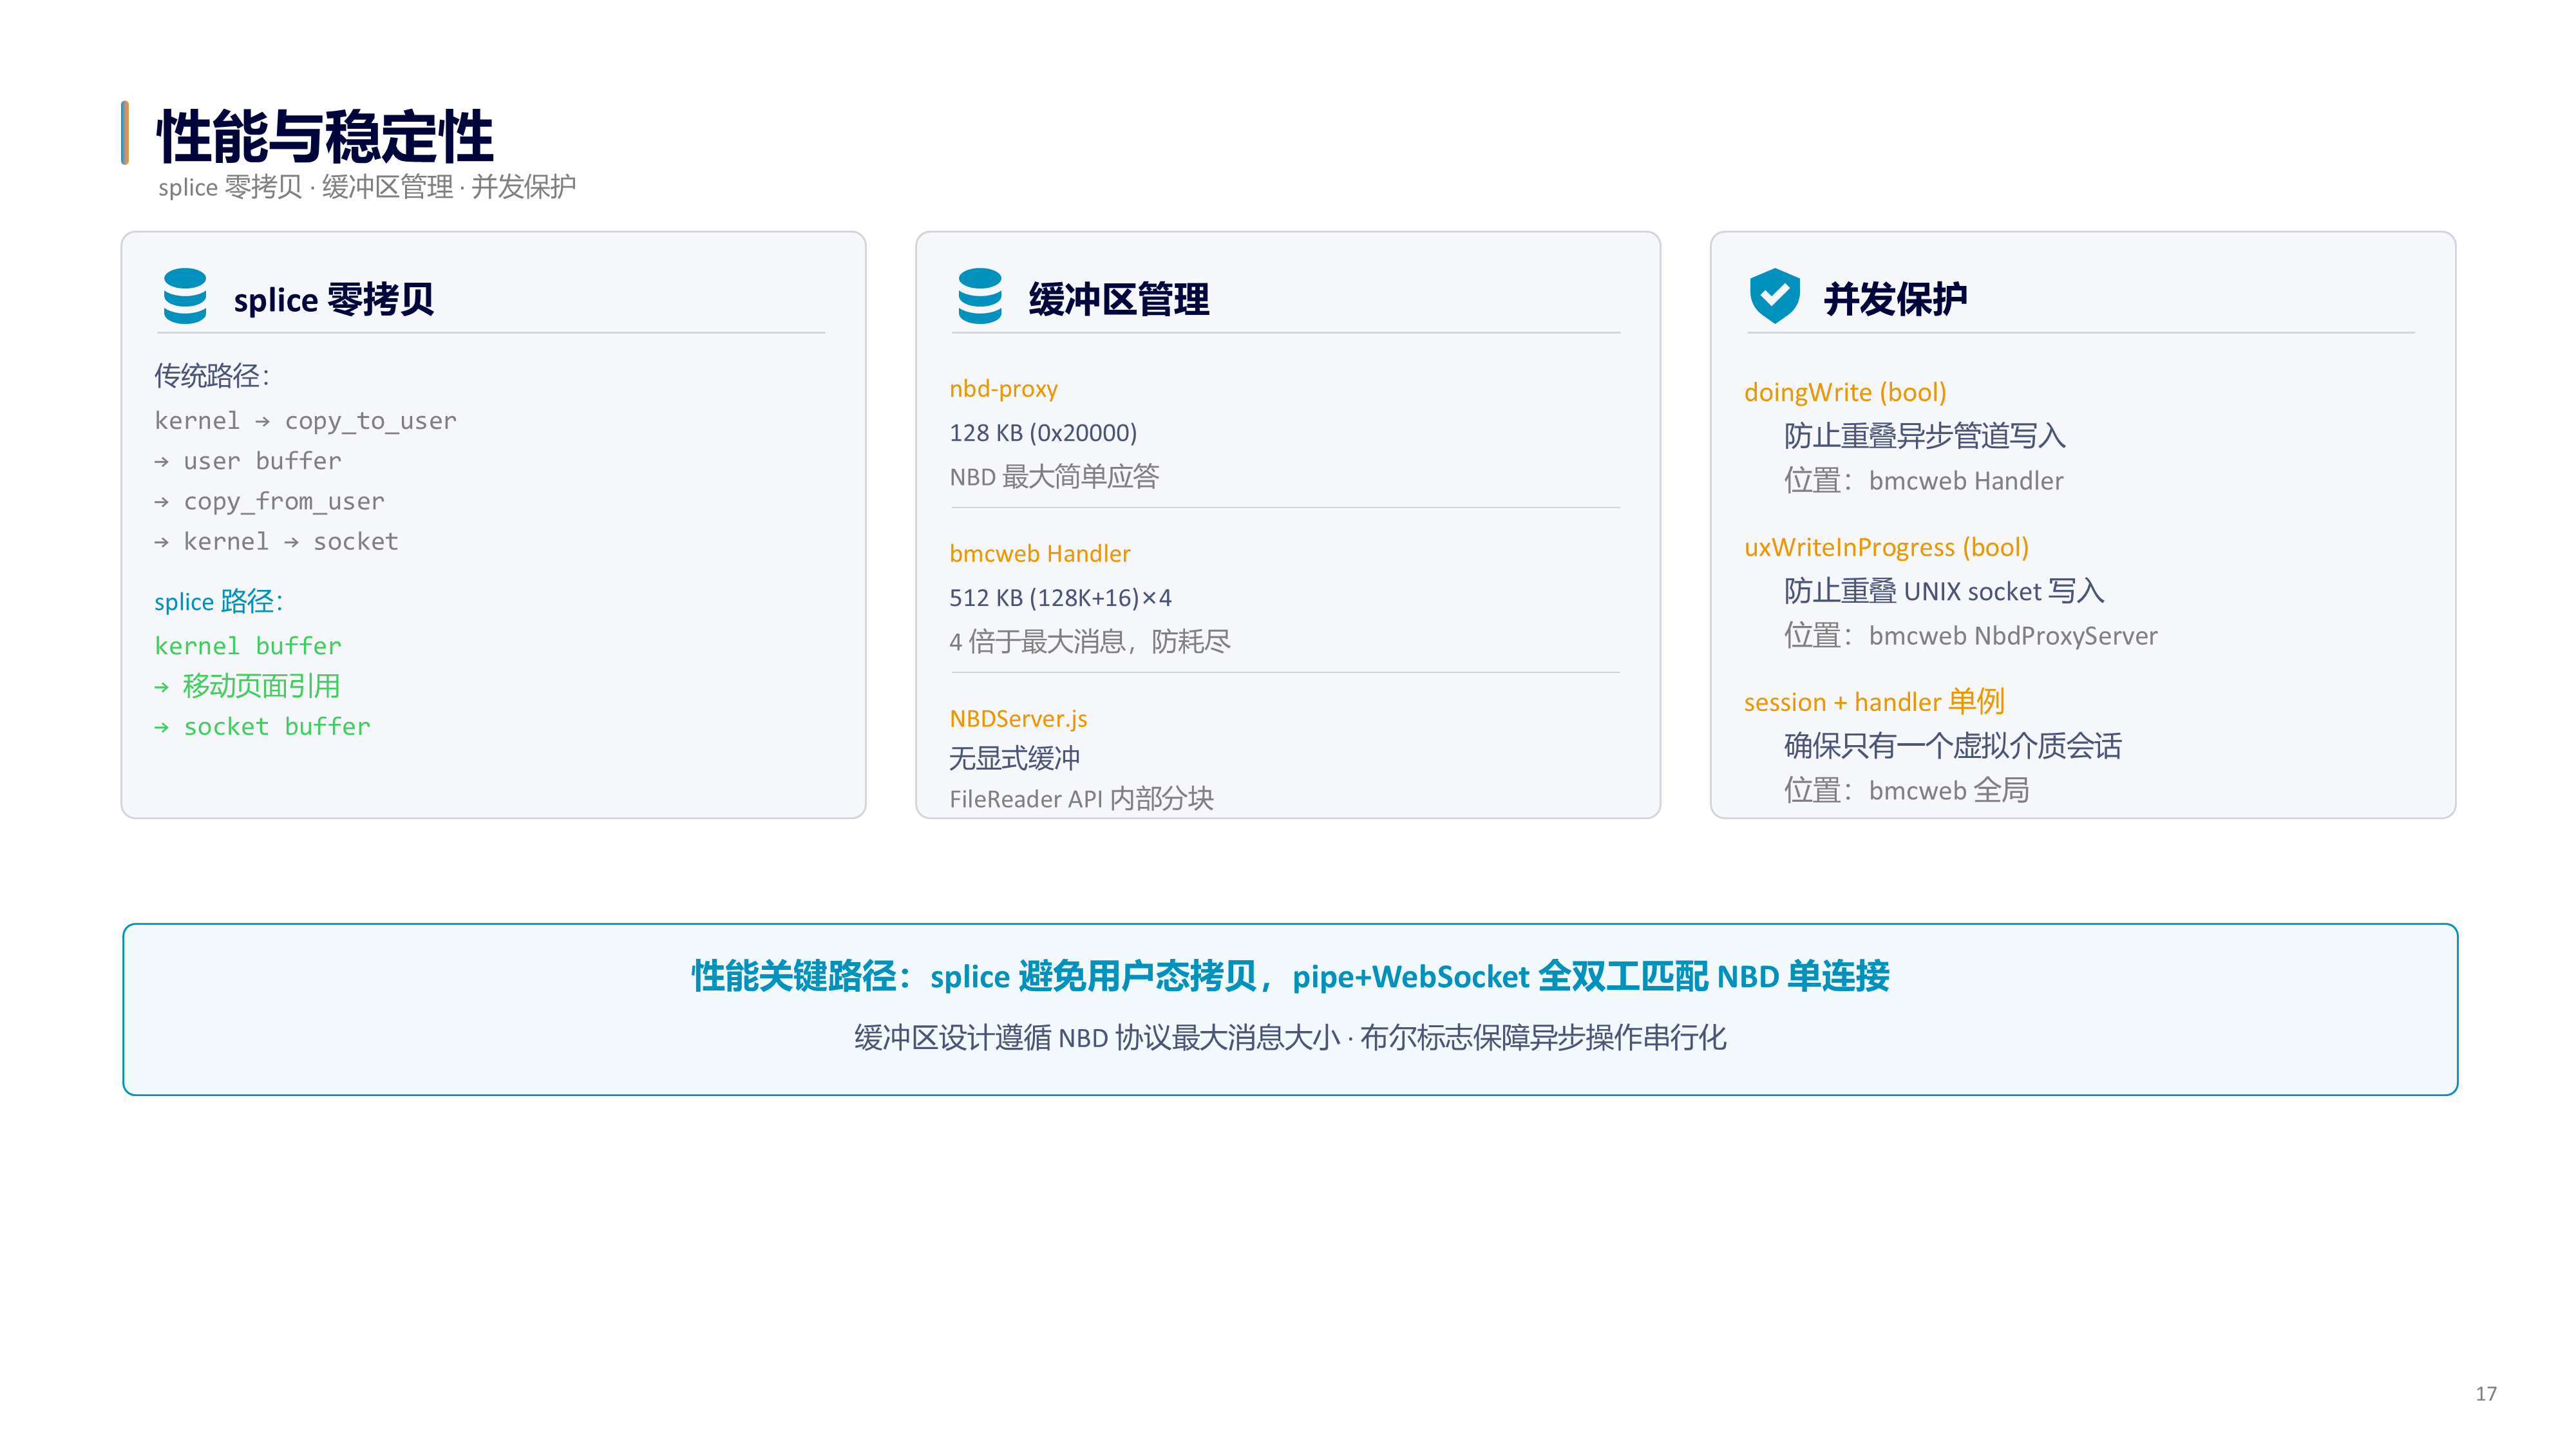This screenshot has height=1449, width=2576.
Task: Select the splice 零拷贝 card heading
Action: click(334, 299)
